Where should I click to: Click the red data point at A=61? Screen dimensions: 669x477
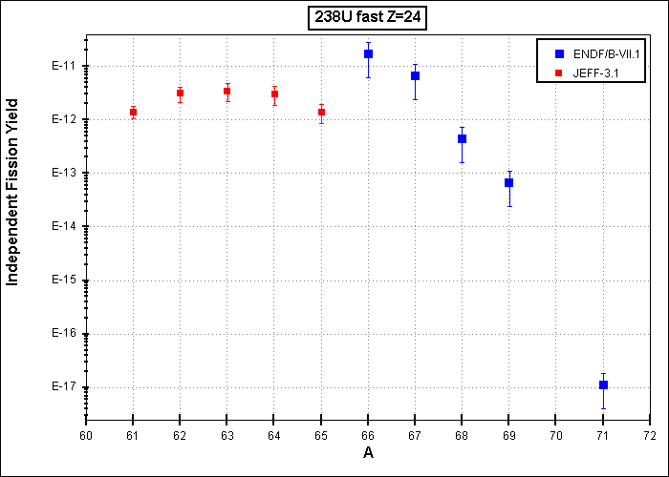133,112
